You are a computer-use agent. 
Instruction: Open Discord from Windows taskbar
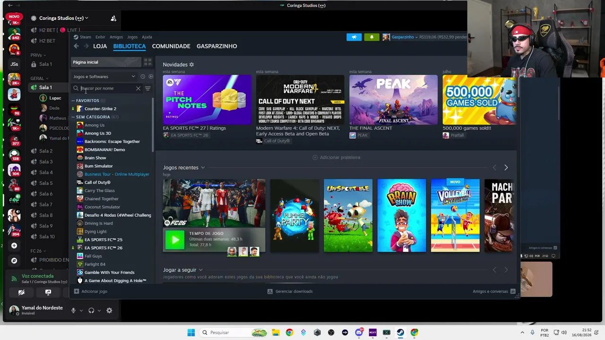click(x=359, y=332)
